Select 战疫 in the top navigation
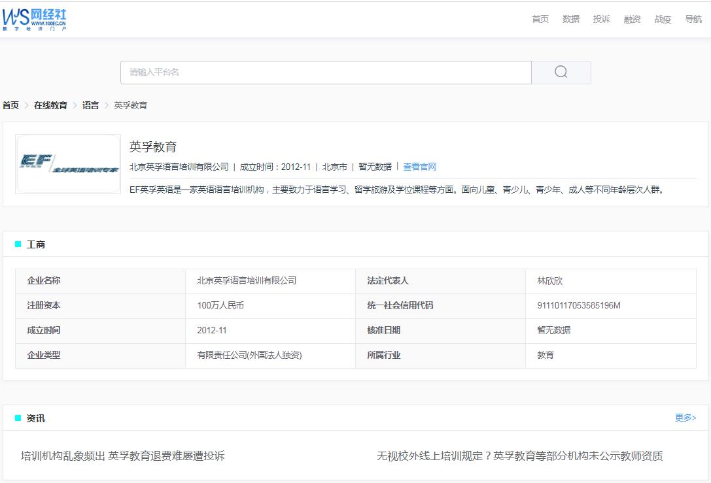 coord(663,19)
